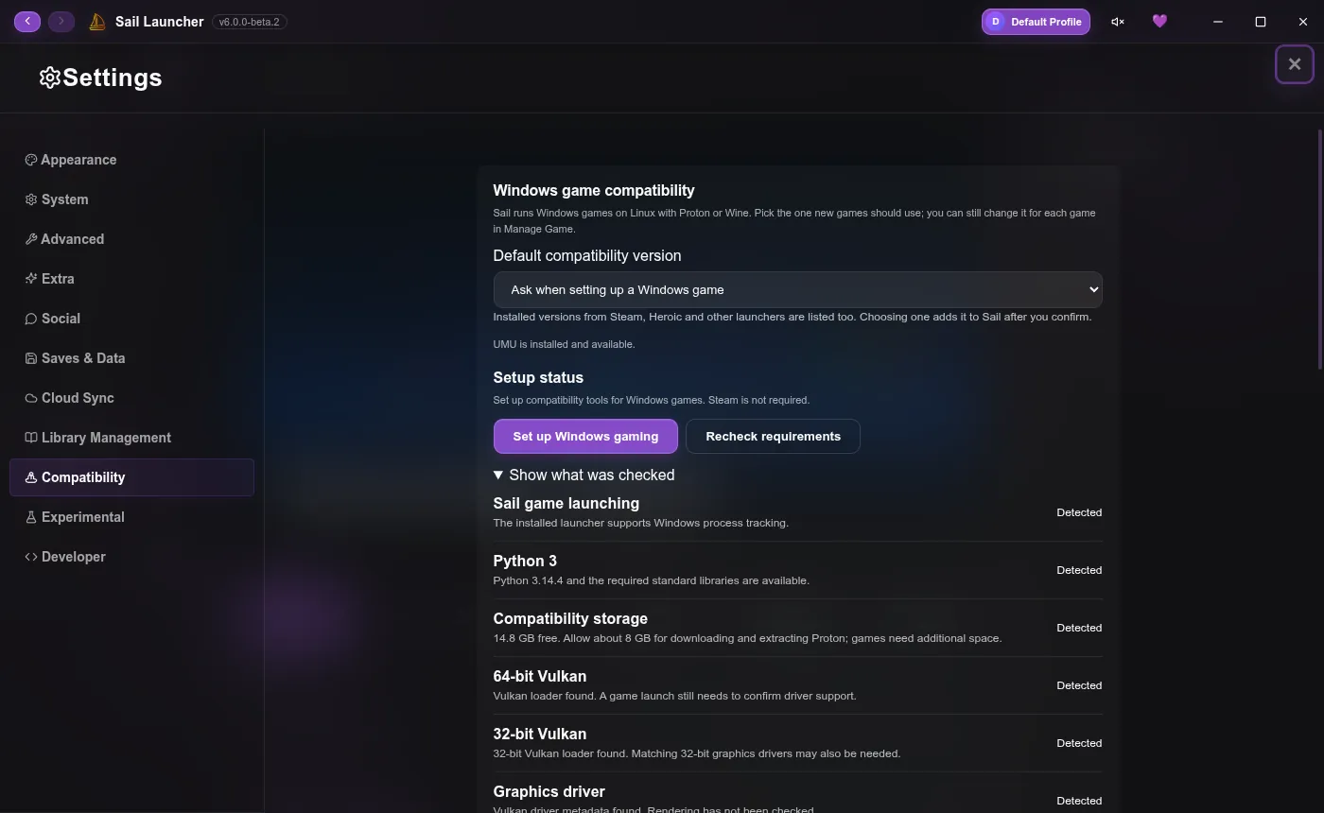1324x813 pixels.
Task: Click the Saves & Data disk icon
Action: click(31, 358)
